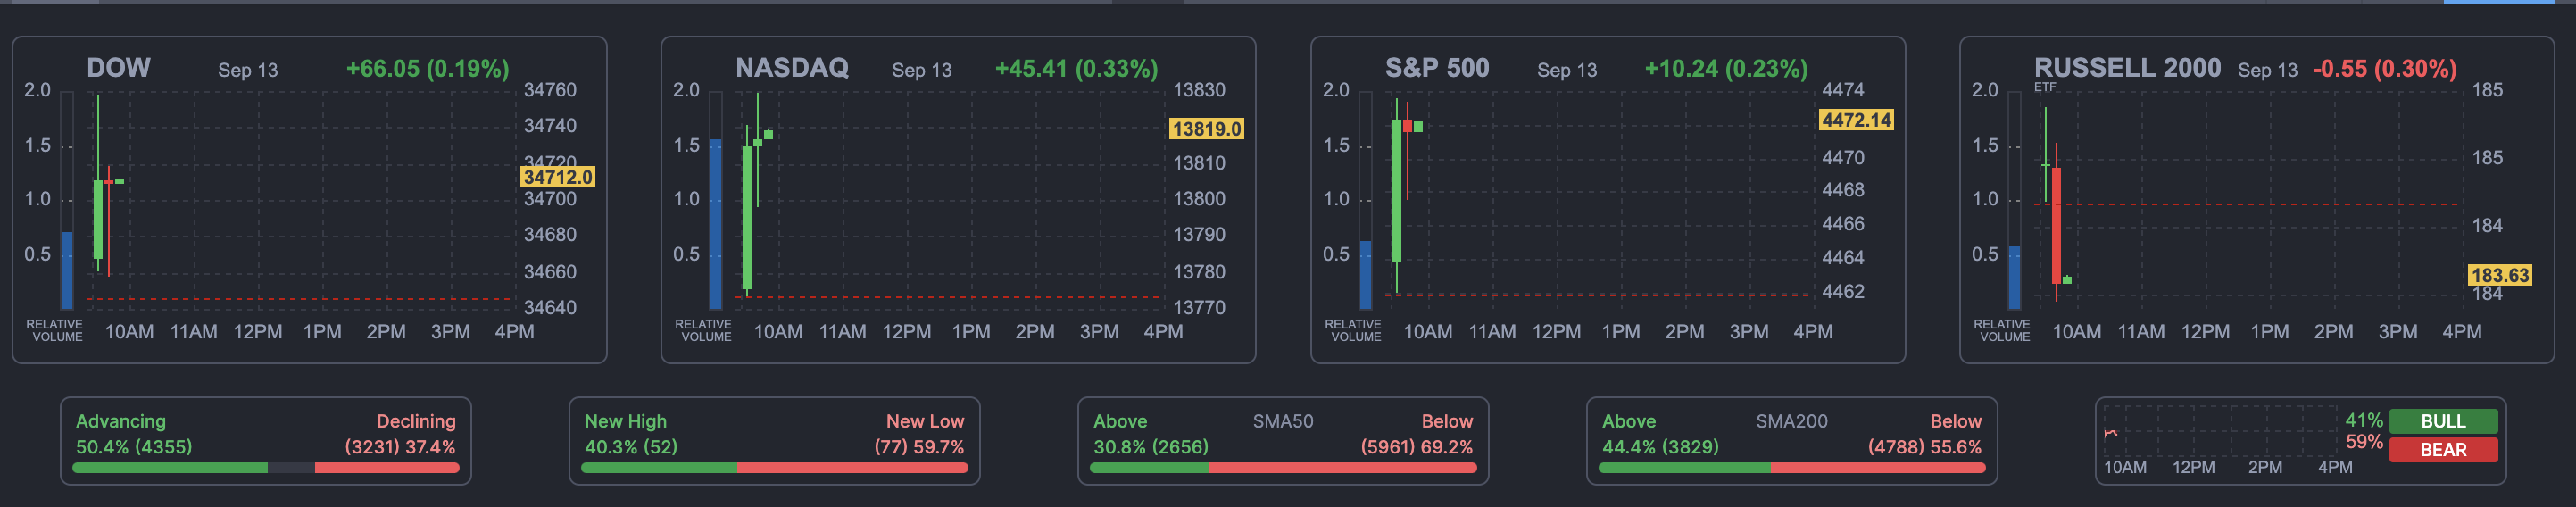Click the S&P 500 Sep 13 date
The height and width of the screenshot is (507, 2576).
(1567, 70)
